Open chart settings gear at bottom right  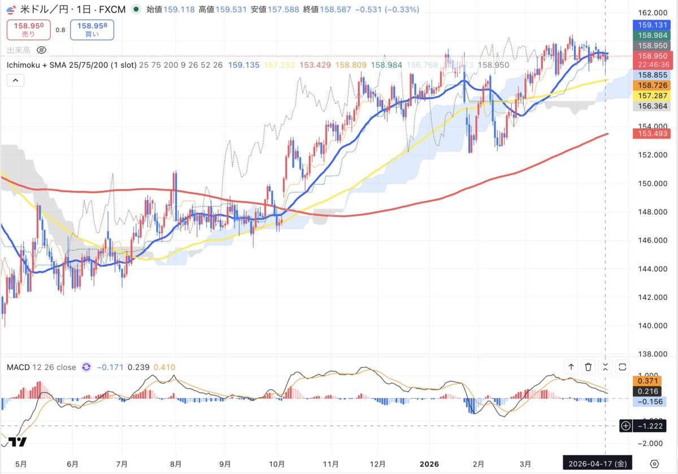654,463
